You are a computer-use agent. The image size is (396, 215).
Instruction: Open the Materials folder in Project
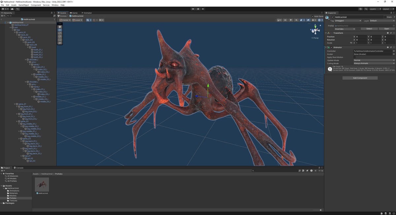coord(14,193)
